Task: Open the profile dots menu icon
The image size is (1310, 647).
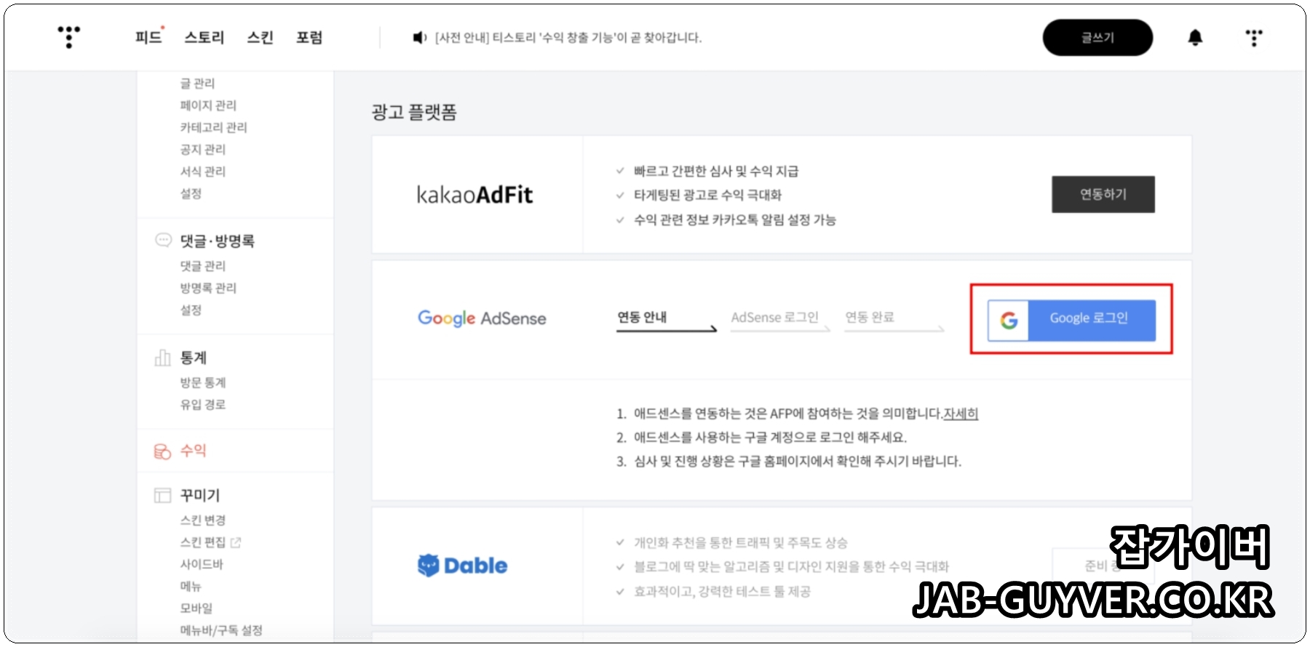Action: 1254,38
